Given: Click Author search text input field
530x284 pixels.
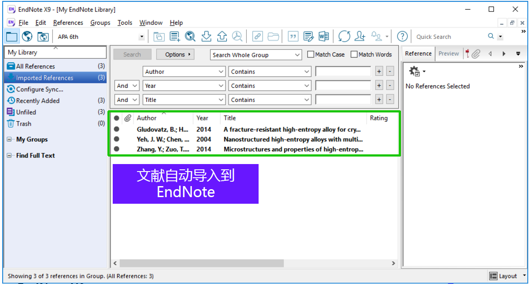Looking at the screenshot, I should coord(343,71).
